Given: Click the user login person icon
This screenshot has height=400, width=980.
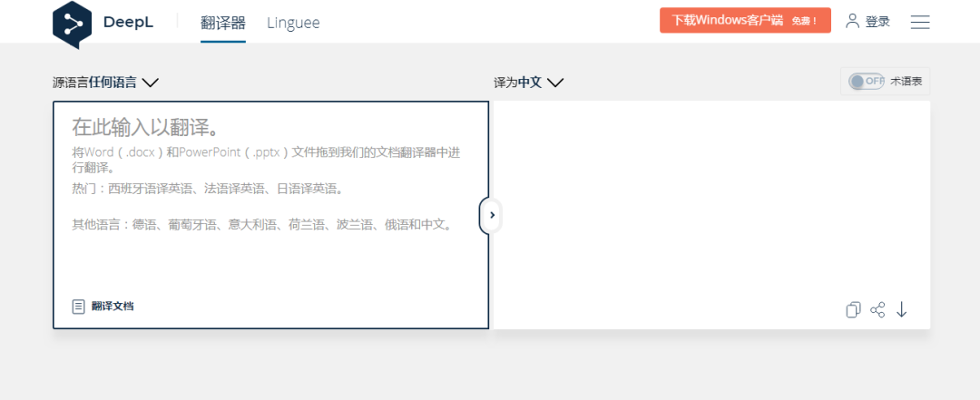Looking at the screenshot, I should click(852, 21).
